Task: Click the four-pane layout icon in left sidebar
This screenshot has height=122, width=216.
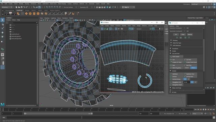Action: click(2, 59)
